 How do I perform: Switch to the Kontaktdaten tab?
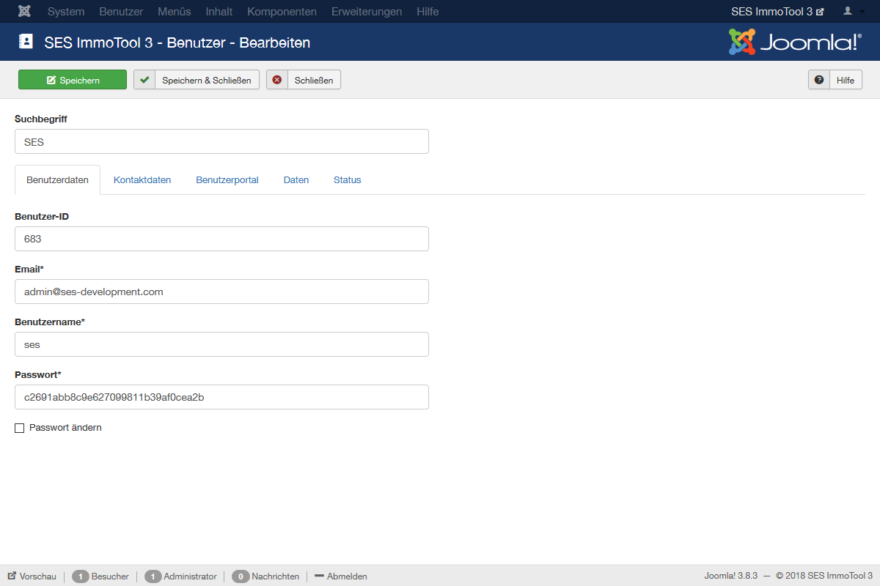(142, 180)
